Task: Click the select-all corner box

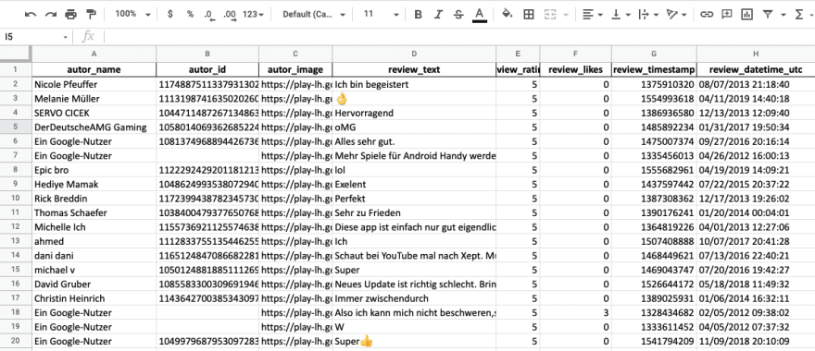Action: pos(16,54)
